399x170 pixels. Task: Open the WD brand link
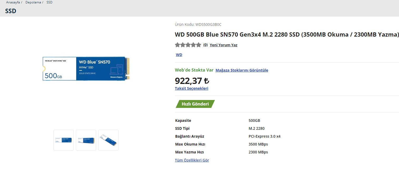point(179,55)
